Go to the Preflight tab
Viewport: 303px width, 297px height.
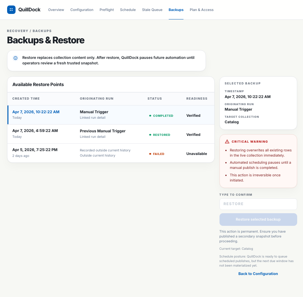[x=107, y=10]
